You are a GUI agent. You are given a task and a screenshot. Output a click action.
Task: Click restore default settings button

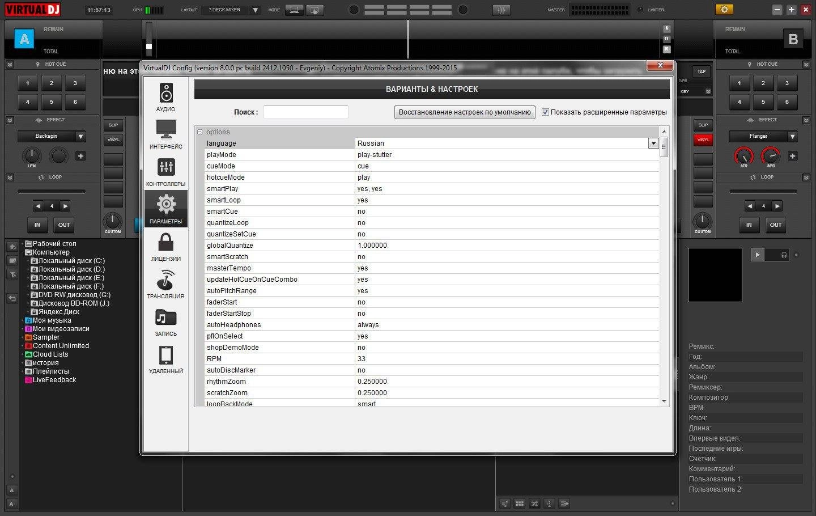pos(465,112)
